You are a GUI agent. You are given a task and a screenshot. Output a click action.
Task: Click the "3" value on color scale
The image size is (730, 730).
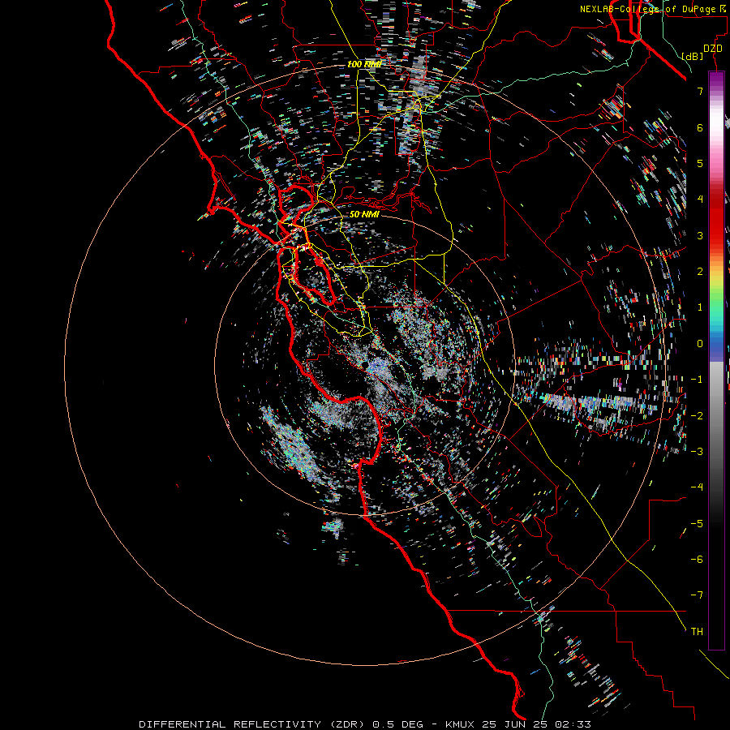click(x=700, y=235)
